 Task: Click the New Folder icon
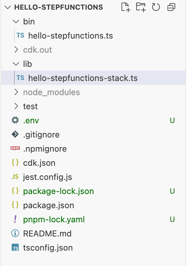141,7
